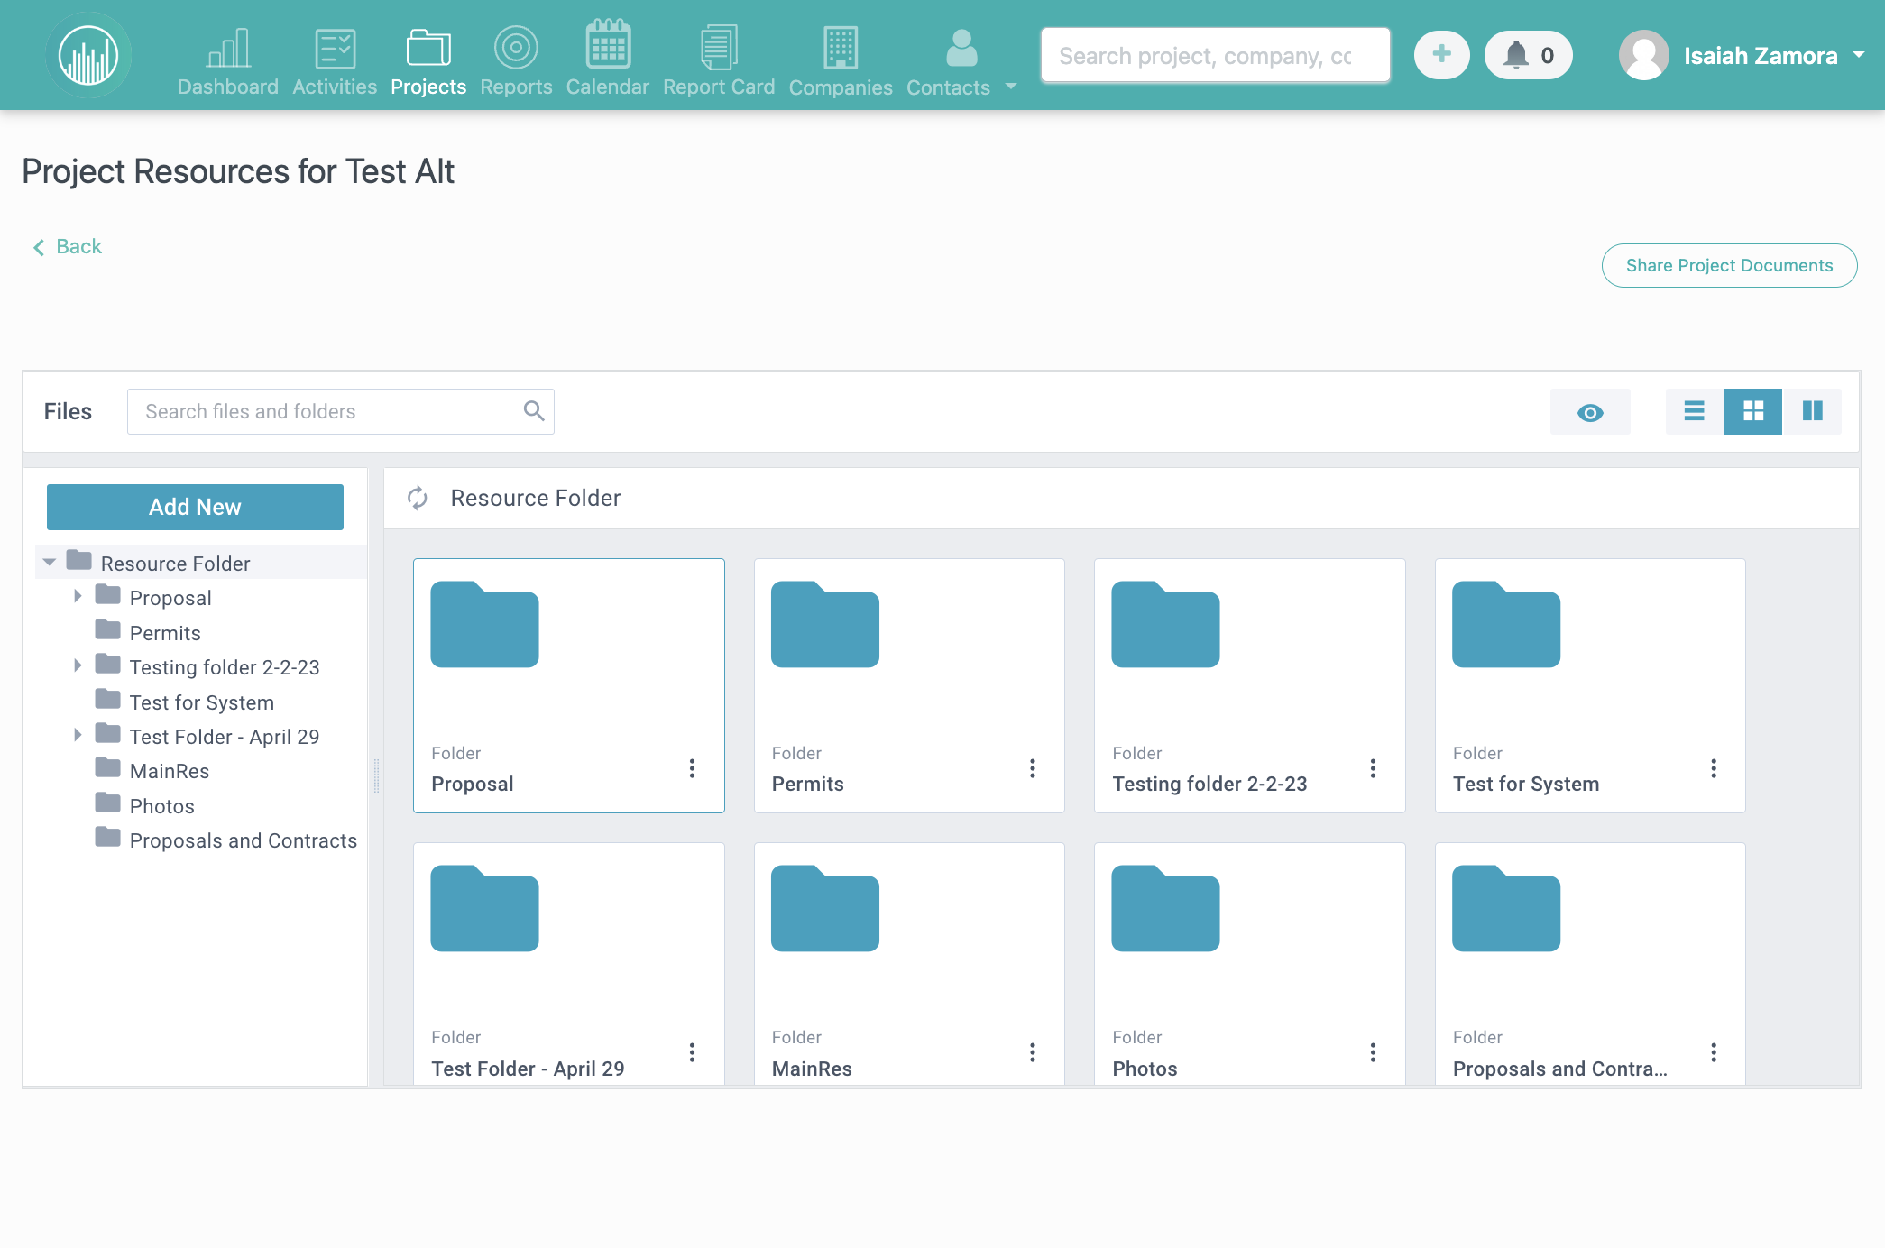This screenshot has height=1248, width=1885.
Task: Go to the Projects tab
Action: tap(428, 61)
